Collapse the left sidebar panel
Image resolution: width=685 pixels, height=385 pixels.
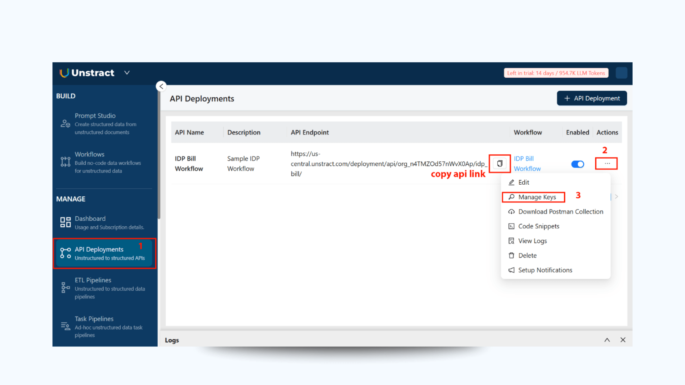pyautogui.click(x=161, y=86)
